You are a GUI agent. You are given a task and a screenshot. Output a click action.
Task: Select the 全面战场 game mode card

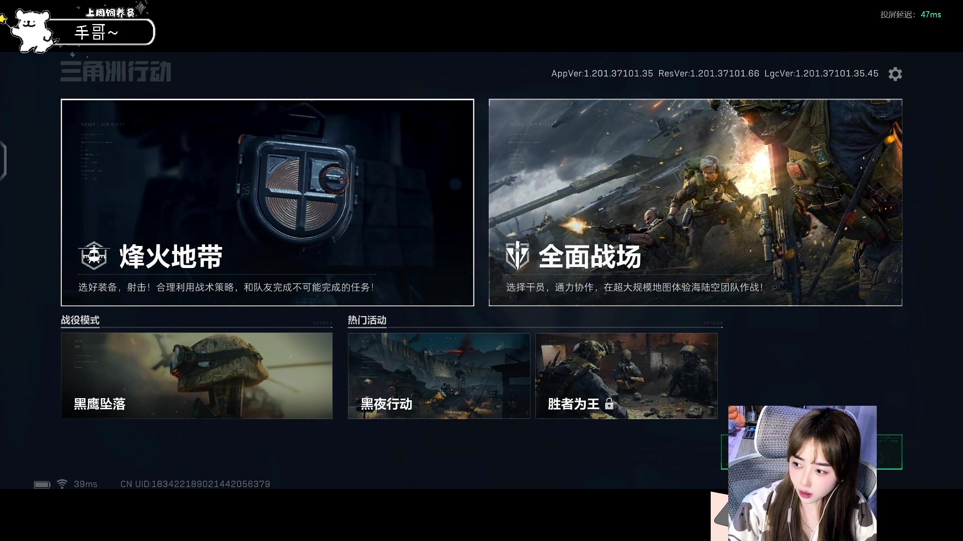tap(695, 202)
